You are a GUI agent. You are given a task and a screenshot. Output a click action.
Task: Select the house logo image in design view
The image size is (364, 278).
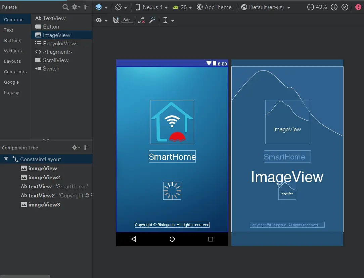[x=172, y=122]
